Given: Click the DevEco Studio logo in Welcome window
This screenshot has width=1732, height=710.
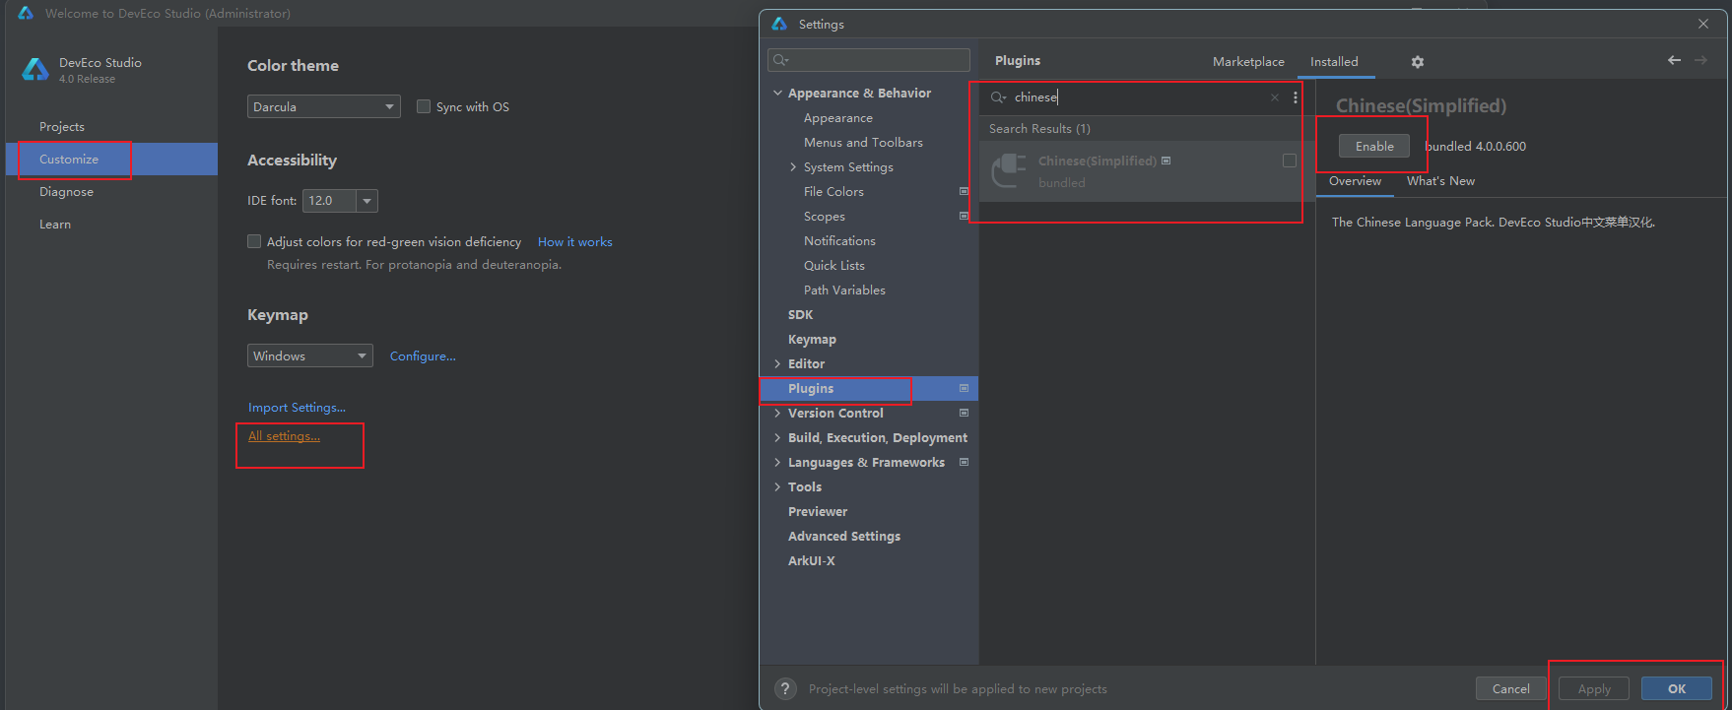Looking at the screenshot, I should tap(35, 69).
